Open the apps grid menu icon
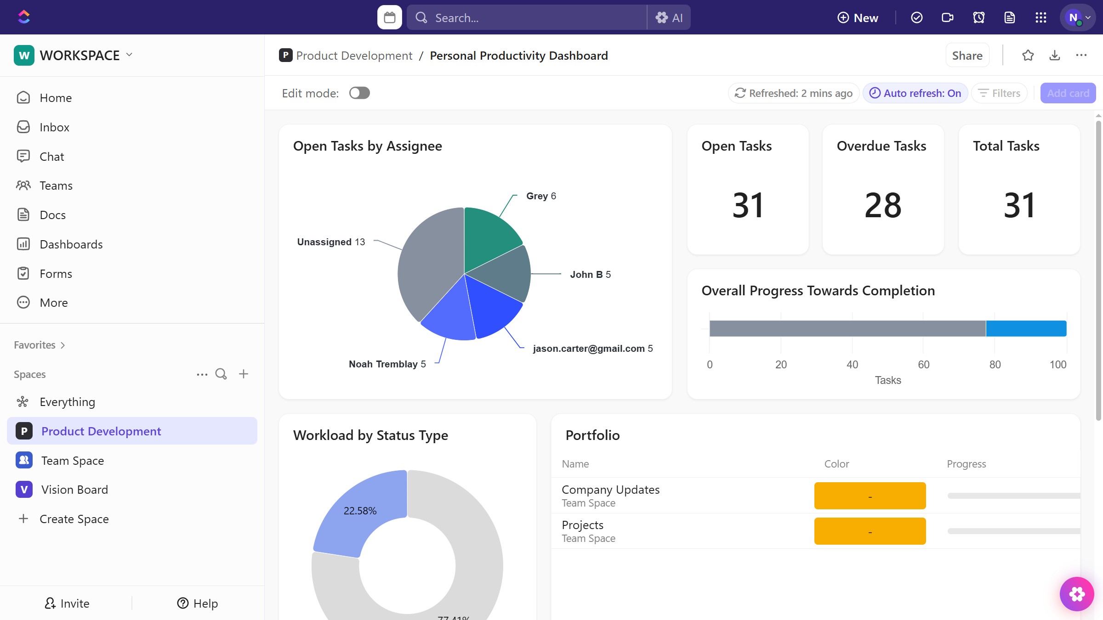Viewport: 1103px width, 620px height. point(1040,17)
